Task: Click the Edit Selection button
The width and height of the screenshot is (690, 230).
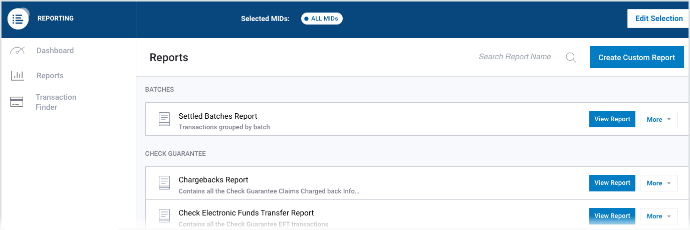Action: pyautogui.click(x=658, y=19)
